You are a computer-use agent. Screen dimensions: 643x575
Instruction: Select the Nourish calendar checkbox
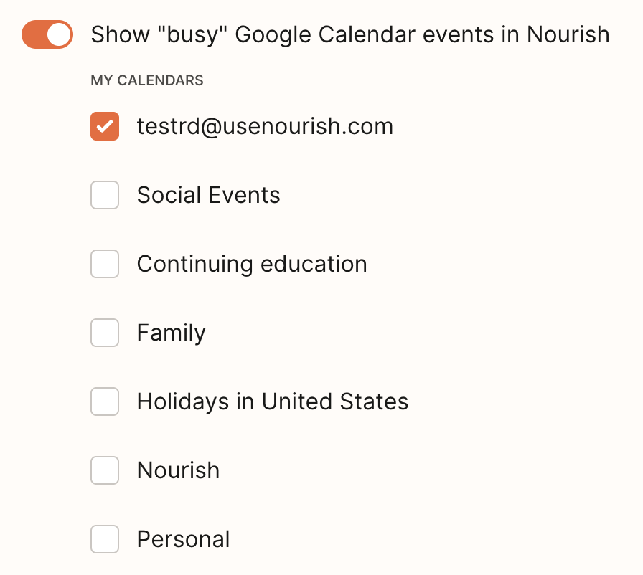click(105, 470)
